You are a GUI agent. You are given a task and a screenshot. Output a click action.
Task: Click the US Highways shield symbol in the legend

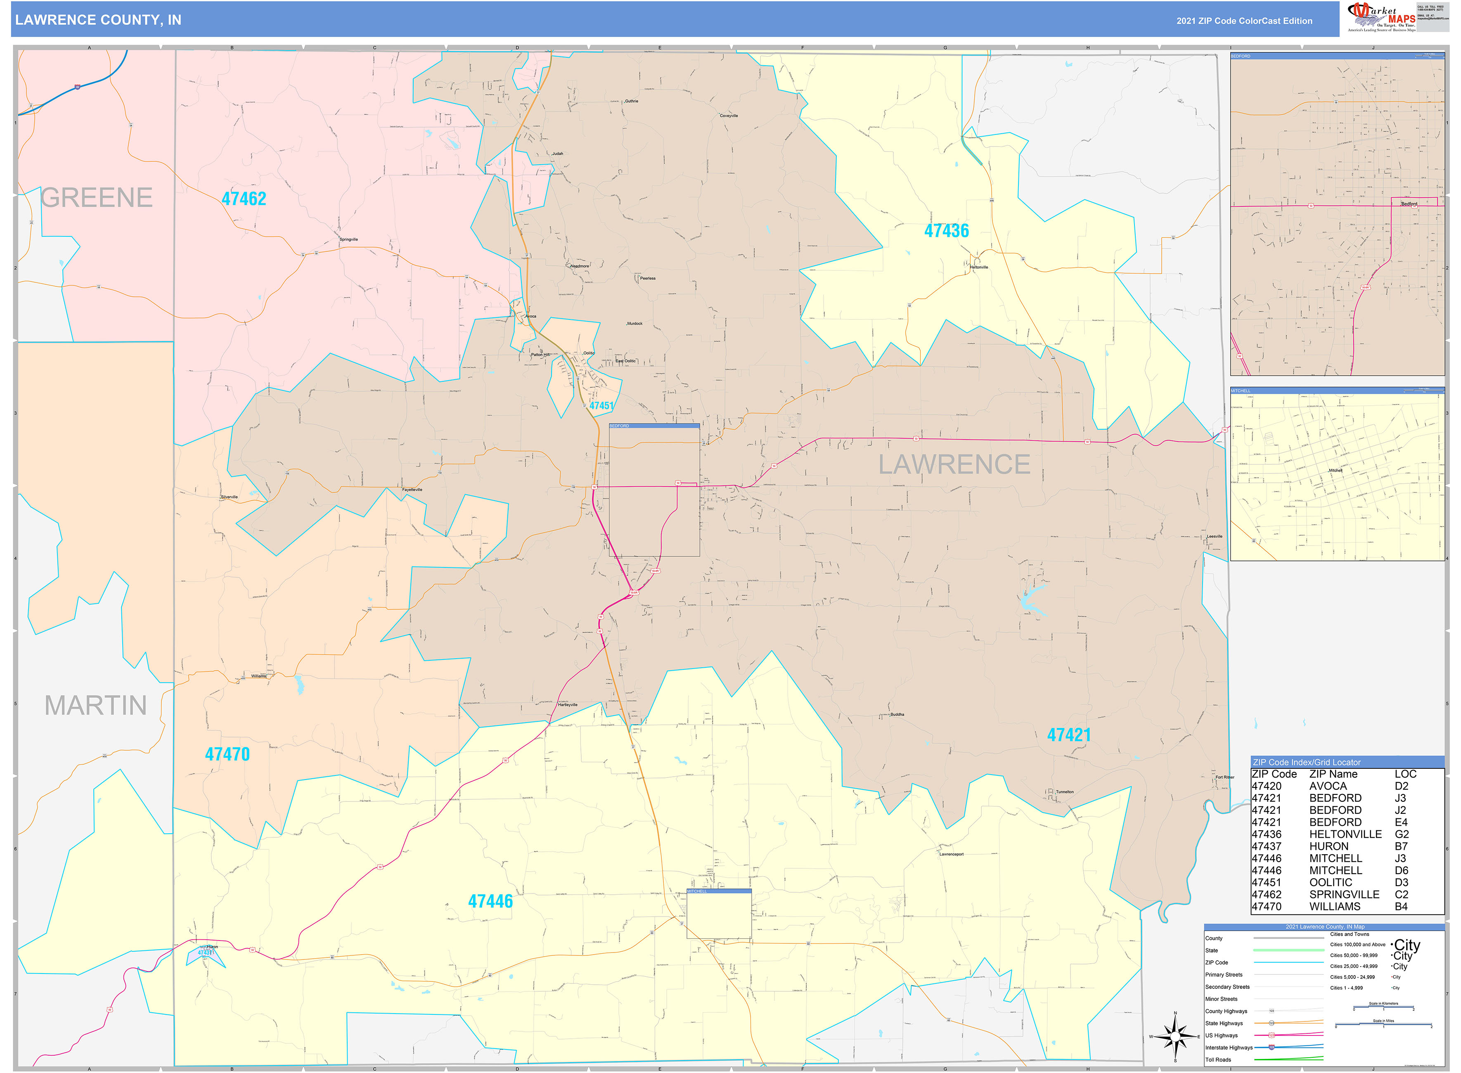coord(1272,1036)
